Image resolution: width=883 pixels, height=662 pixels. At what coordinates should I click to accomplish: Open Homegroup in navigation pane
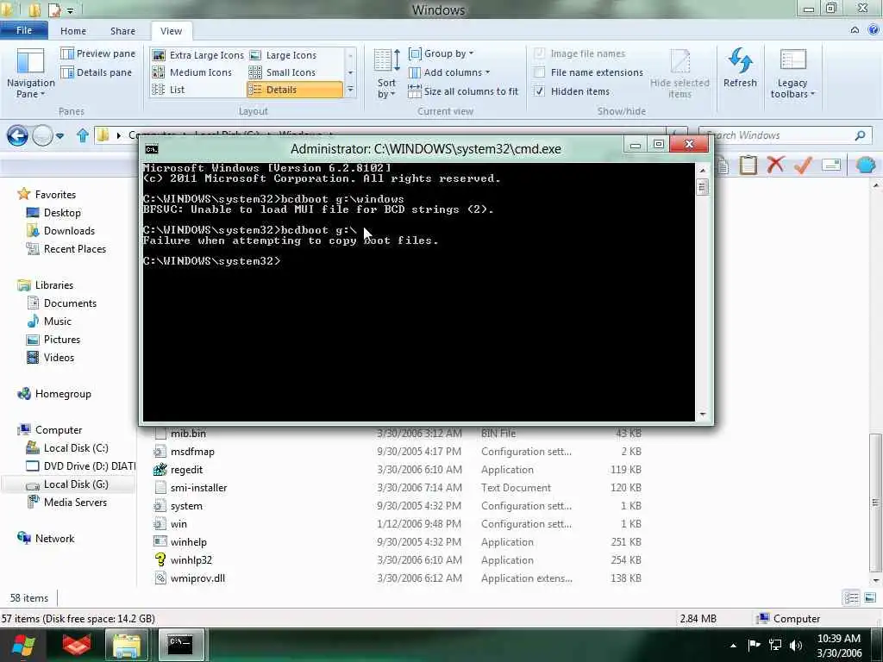[62, 394]
